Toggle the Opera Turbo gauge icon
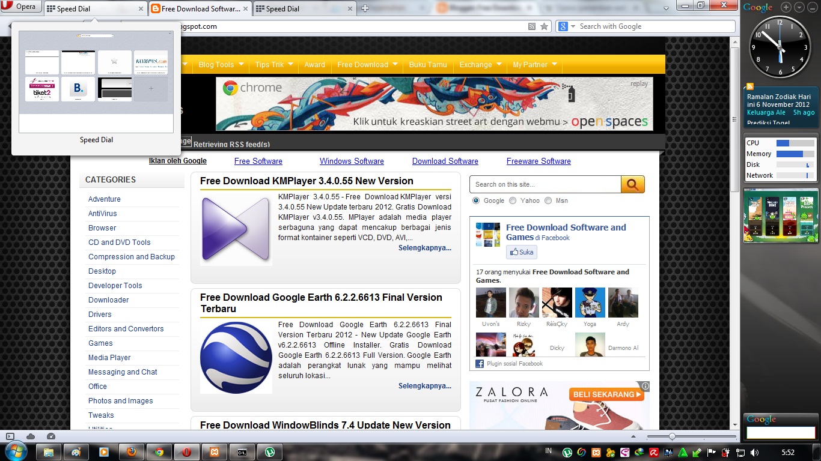The image size is (821, 461). (x=51, y=436)
